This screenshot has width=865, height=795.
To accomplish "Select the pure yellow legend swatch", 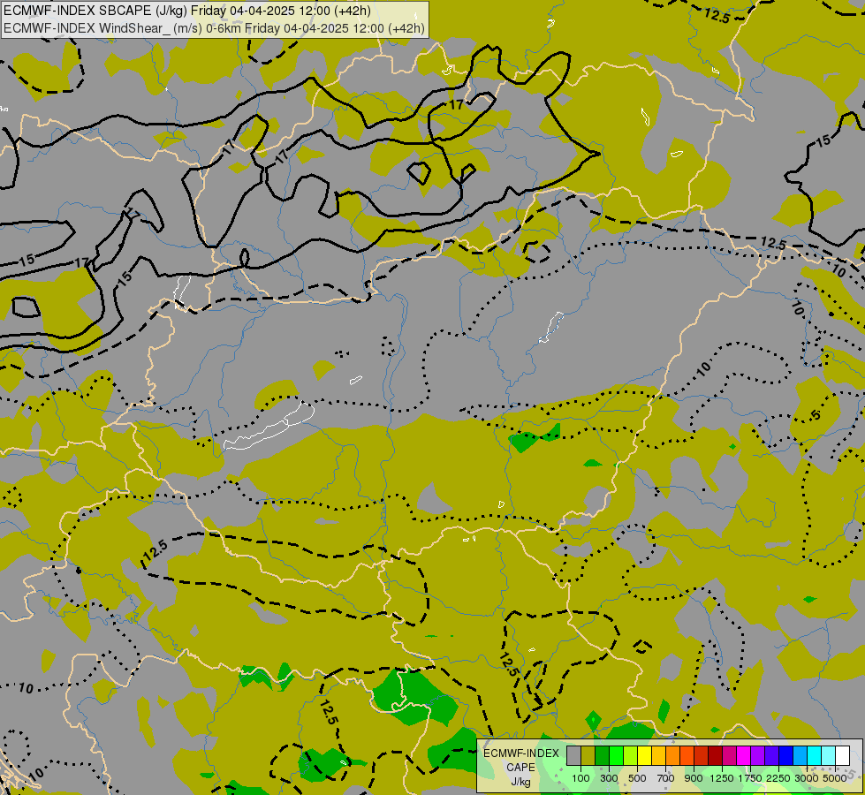I will click(644, 755).
